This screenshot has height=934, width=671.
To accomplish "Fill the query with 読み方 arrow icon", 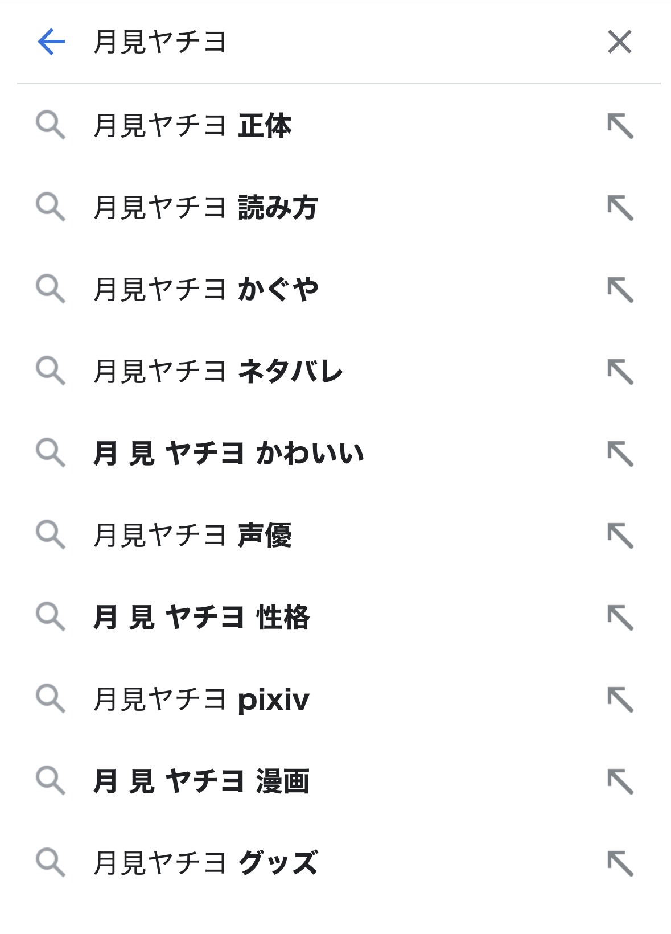I will pos(620,208).
